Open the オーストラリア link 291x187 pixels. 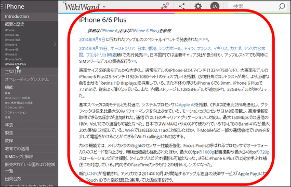tap(122, 48)
